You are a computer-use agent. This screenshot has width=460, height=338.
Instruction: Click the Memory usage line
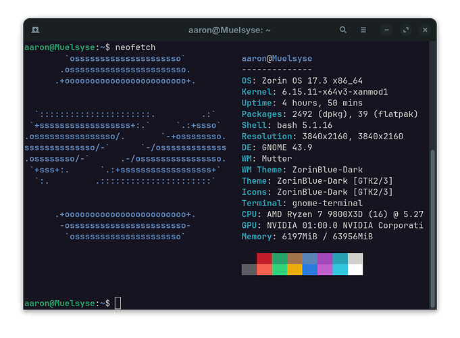(x=307, y=237)
